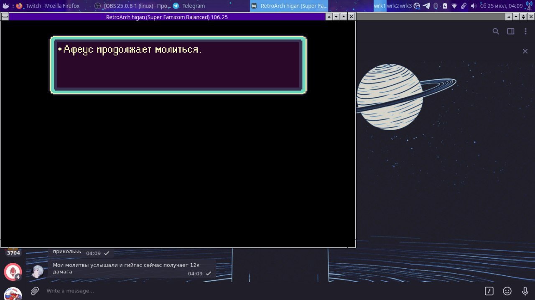
Task: Open the bottom-left flags channel avatar
Action: coord(13,294)
